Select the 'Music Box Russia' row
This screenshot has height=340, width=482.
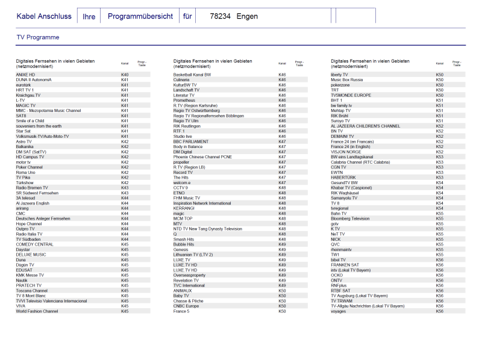click(398, 80)
